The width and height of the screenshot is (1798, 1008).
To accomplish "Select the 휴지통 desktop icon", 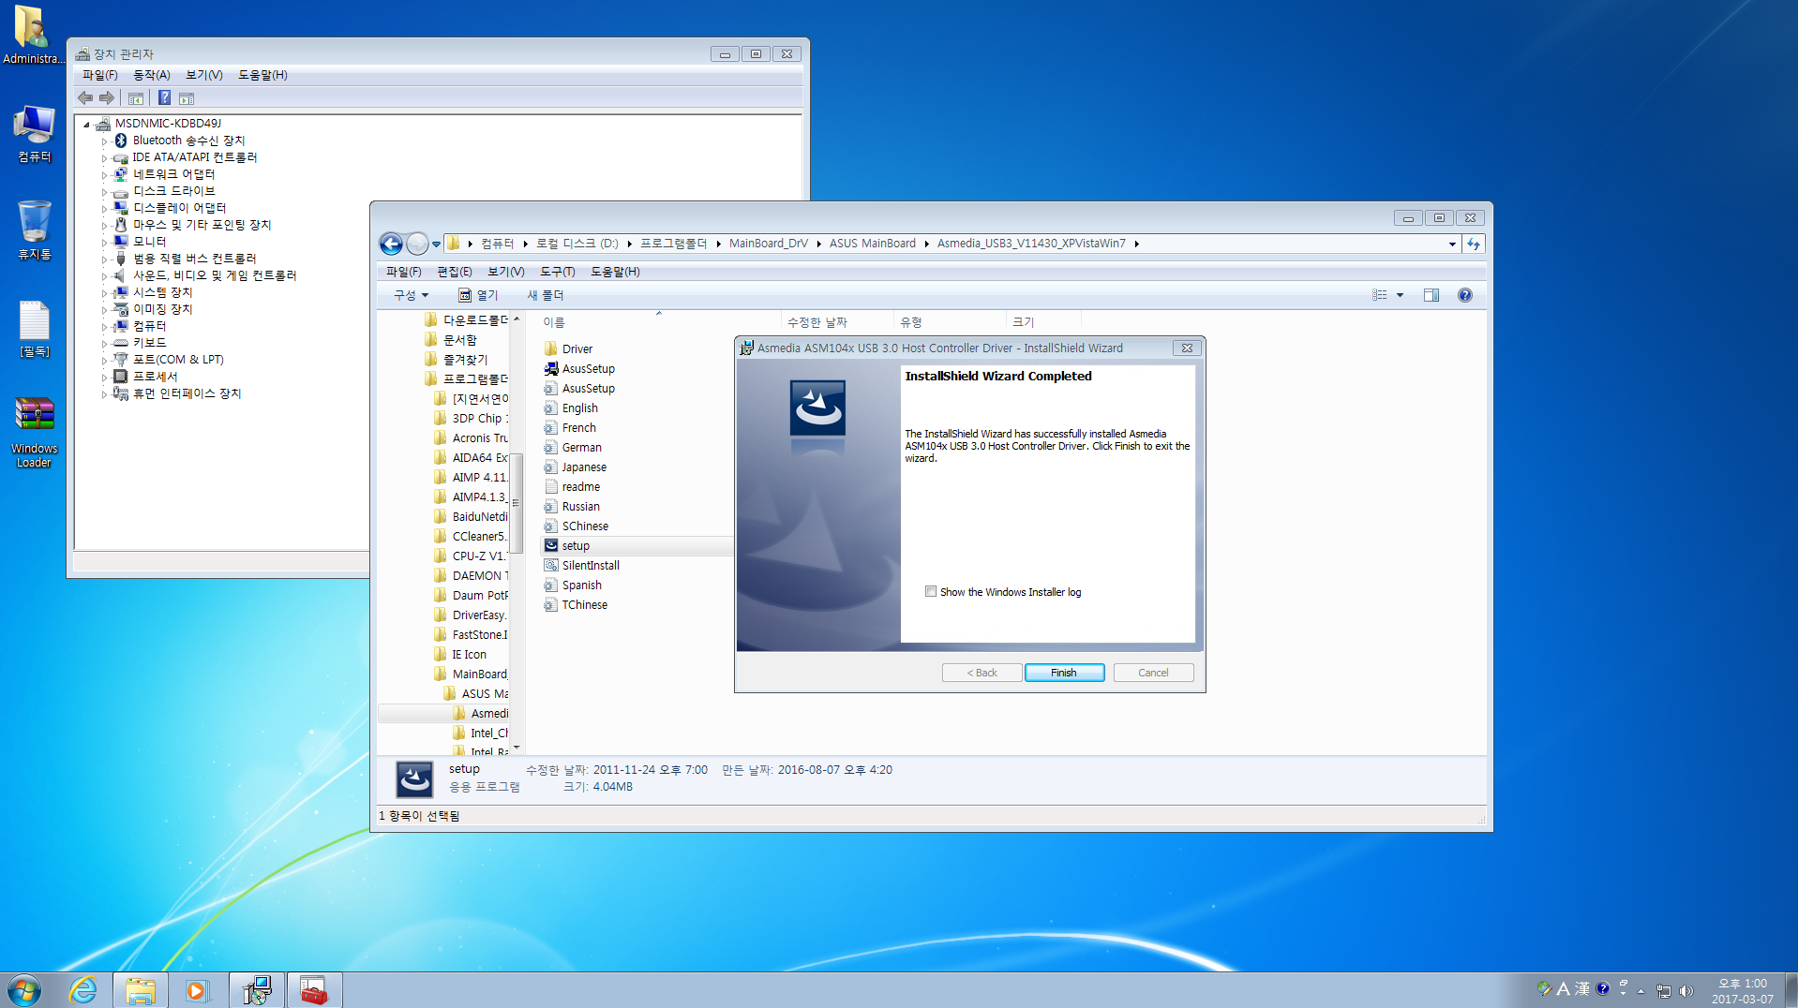I will tap(35, 230).
